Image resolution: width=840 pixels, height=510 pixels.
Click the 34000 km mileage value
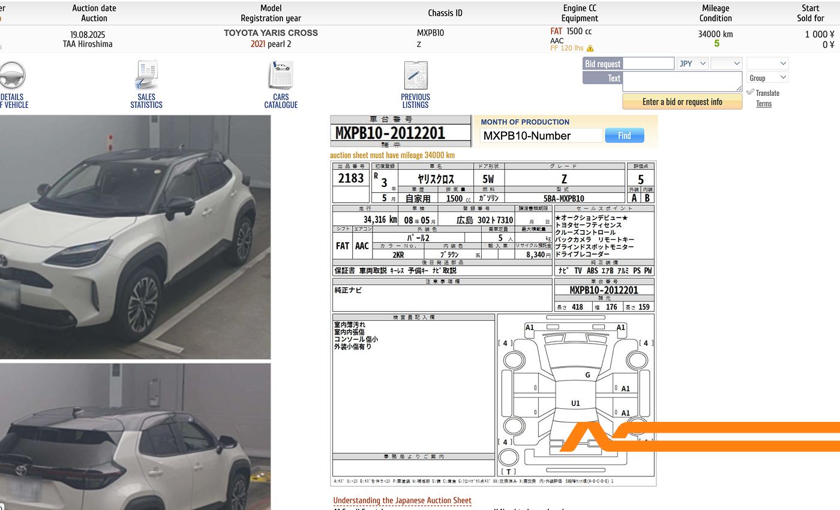click(x=715, y=34)
